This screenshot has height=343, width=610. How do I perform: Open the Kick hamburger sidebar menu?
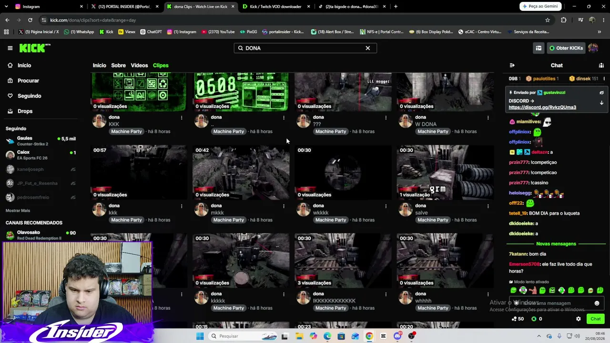[10, 48]
